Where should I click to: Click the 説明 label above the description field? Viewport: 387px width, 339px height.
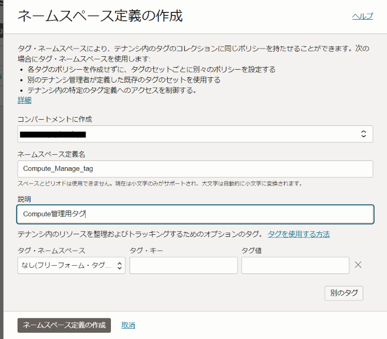click(x=24, y=199)
